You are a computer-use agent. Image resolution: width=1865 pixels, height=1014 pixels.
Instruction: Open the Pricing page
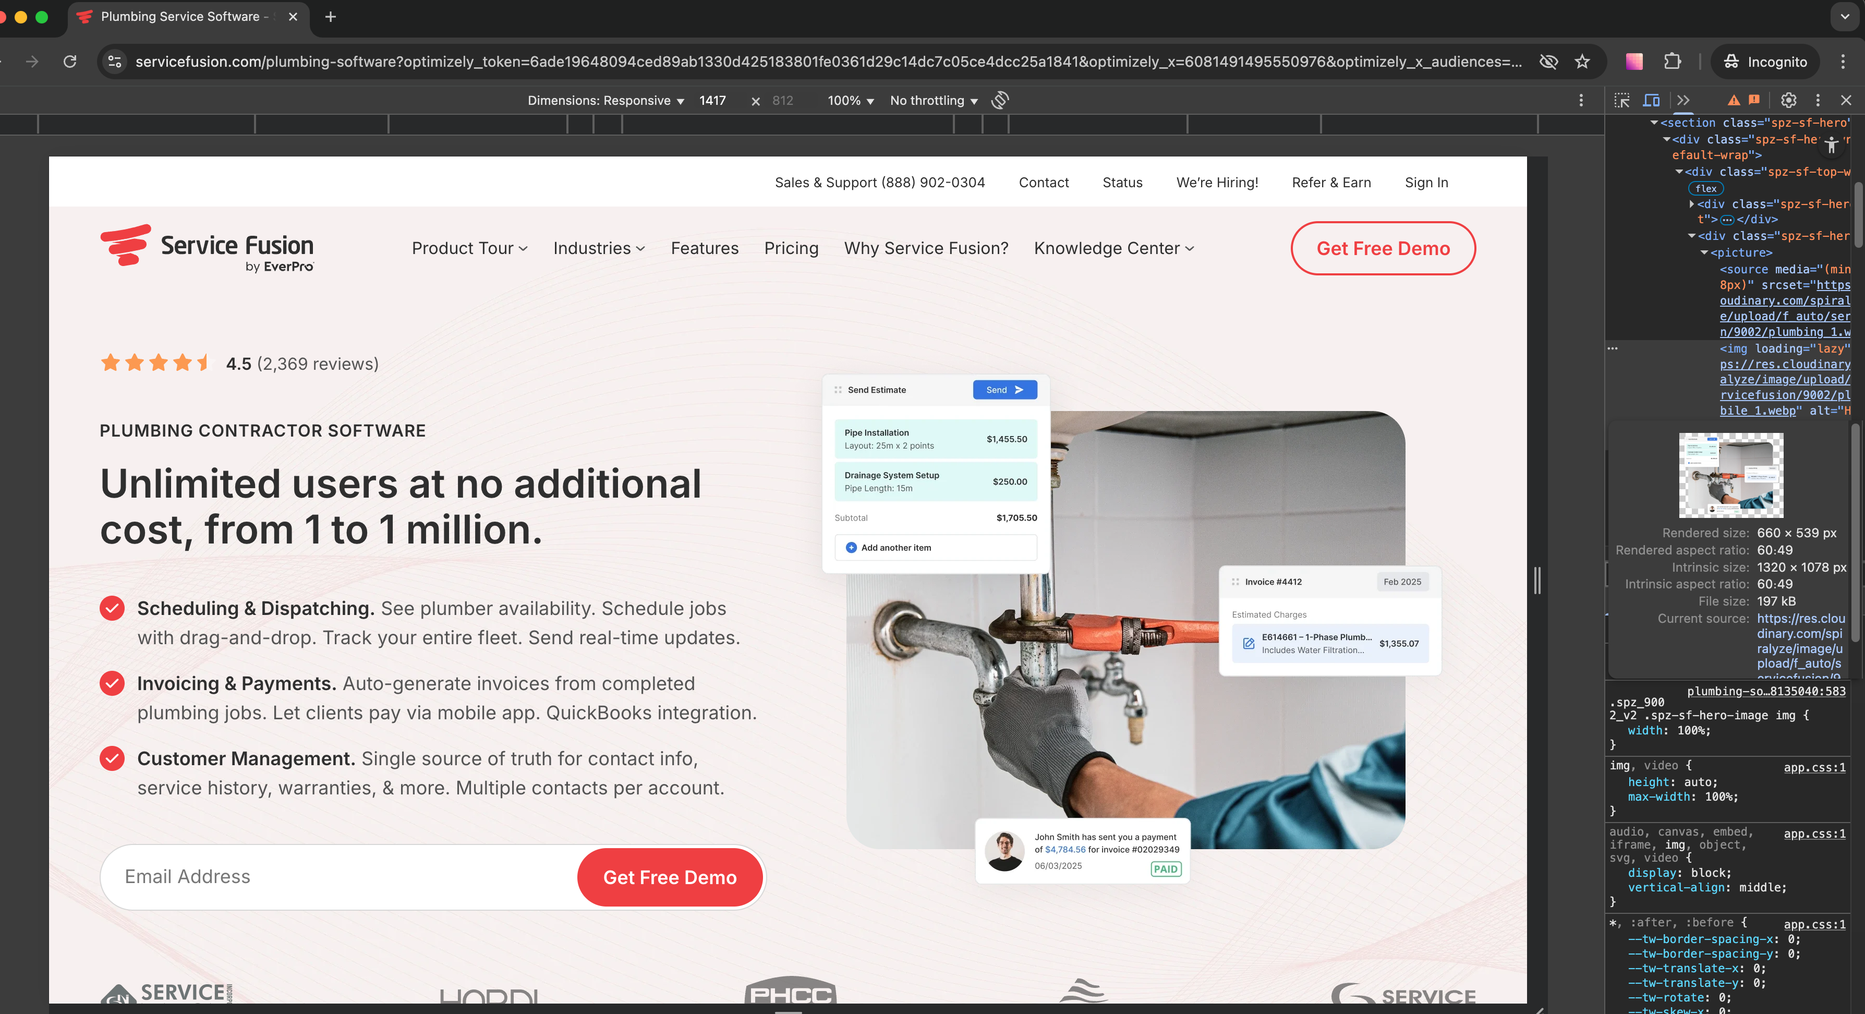pos(791,248)
